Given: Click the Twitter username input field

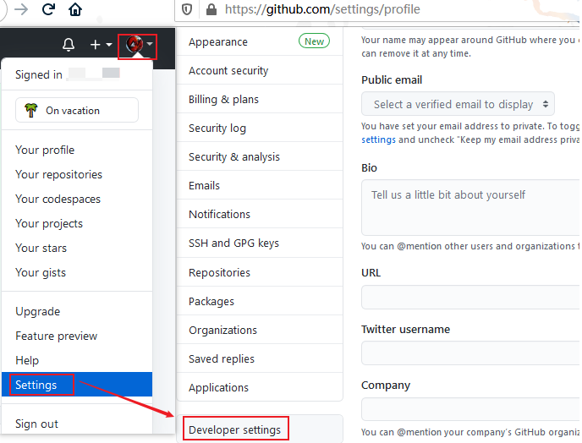Looking at the screenshot, I should 470,353.
